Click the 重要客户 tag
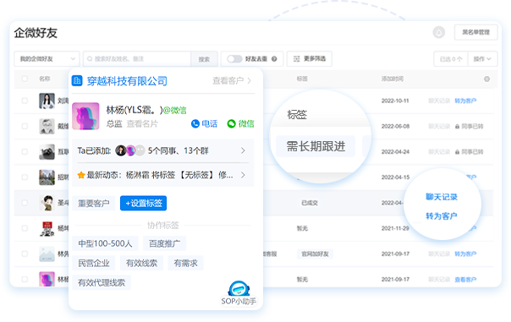The width and height of the screenshot is (511, 322). [94, 204]
